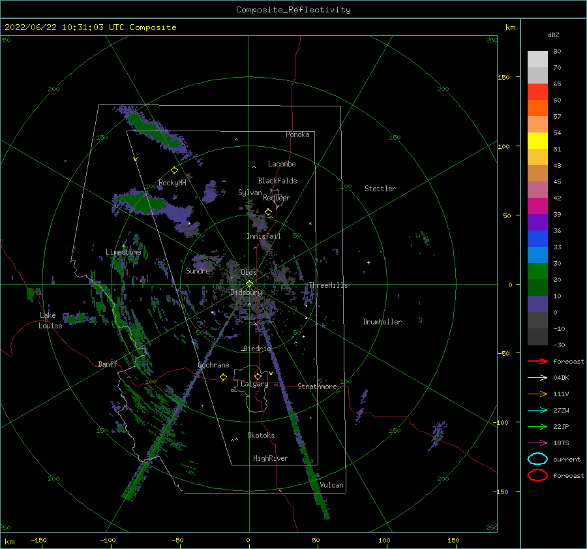The width and height of the screenshot is (587, 549).
Task: Click the yellow diamond marker inside Calgary
Action: [258, 376]
